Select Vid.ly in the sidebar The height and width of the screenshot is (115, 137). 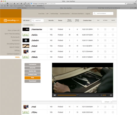[17, 57]
